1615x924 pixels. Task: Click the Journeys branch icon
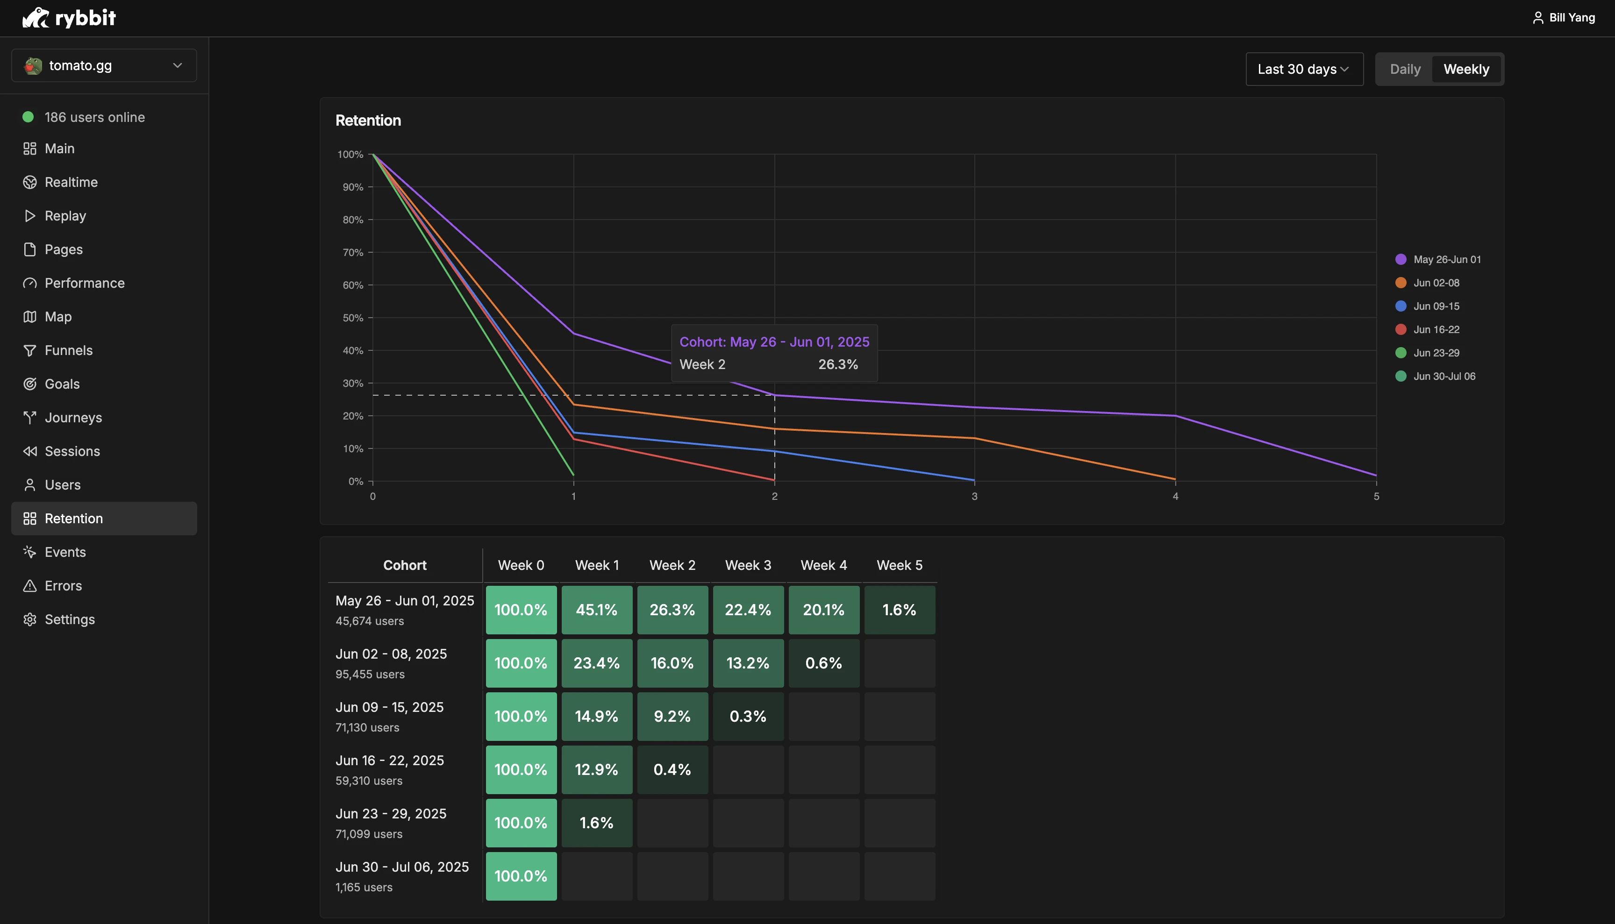[x=29, y=418]
